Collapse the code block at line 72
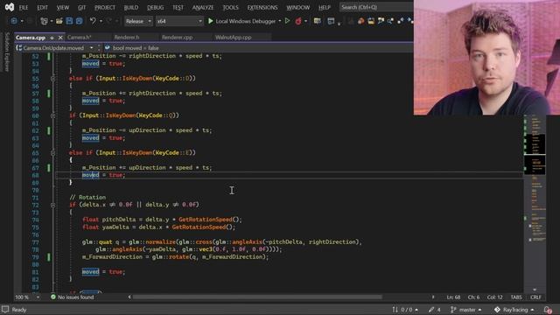560x315 pixels. (x=52, y=205)
